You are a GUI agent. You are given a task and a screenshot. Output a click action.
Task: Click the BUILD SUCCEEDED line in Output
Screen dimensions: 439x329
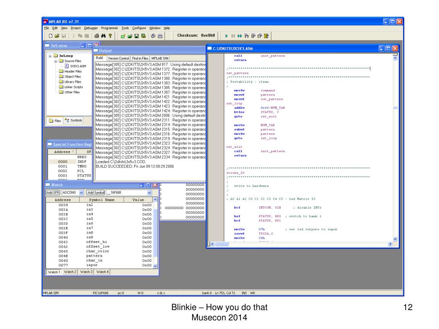pos(135,167)
